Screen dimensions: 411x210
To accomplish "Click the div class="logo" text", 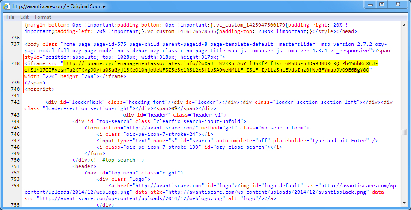I will [x=123, y=179].
